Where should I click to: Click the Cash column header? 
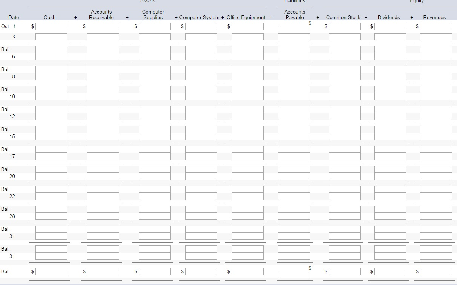click(x=49, y=17)
